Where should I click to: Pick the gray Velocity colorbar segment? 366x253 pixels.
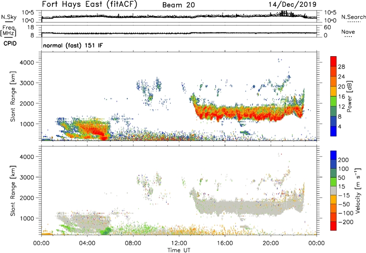coord(334,190)
